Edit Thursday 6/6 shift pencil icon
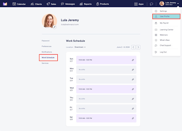 (x=133, y=99)
